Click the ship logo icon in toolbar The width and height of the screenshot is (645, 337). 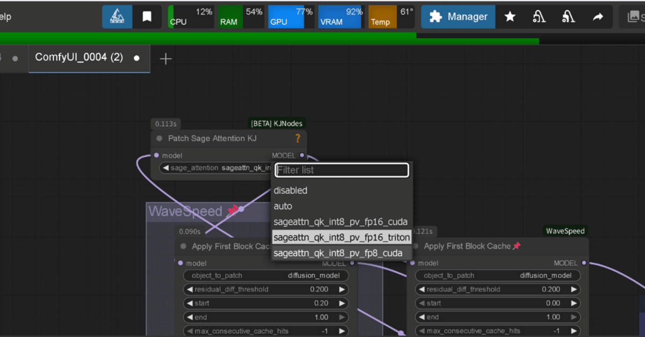(x=118, y=17)
